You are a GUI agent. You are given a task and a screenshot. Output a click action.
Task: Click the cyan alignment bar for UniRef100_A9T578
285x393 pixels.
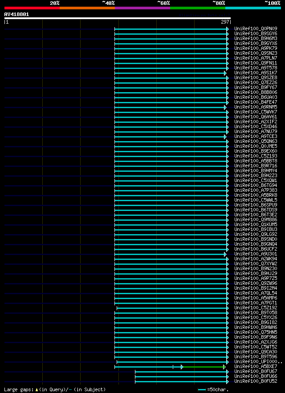click(171, 68)
